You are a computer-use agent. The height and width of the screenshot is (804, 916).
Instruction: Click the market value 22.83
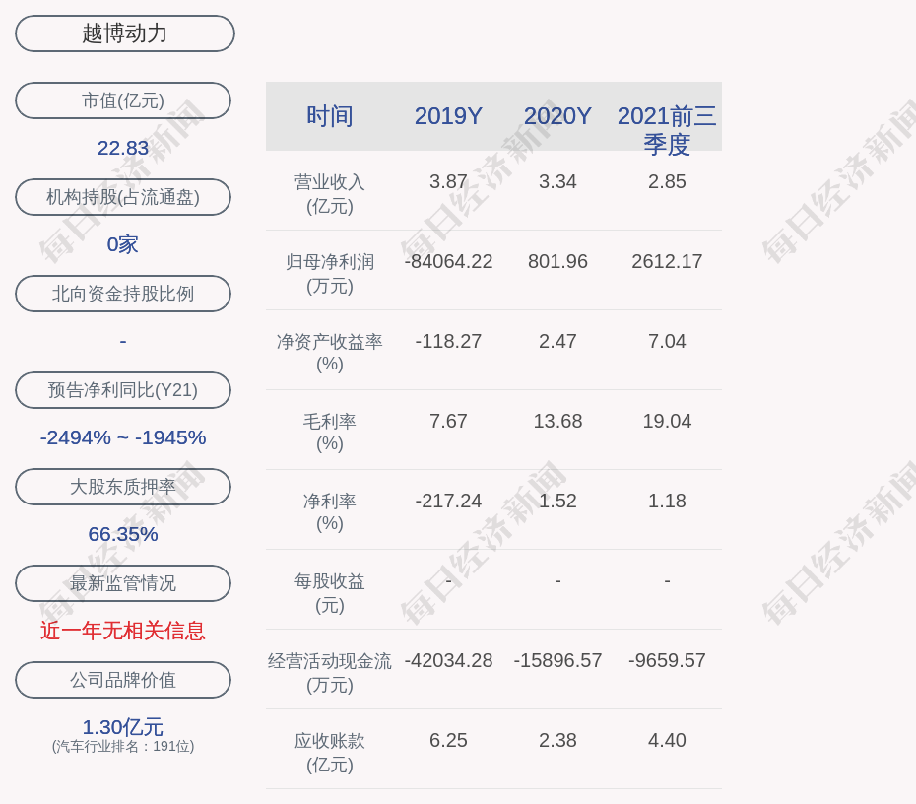(123, 148)
